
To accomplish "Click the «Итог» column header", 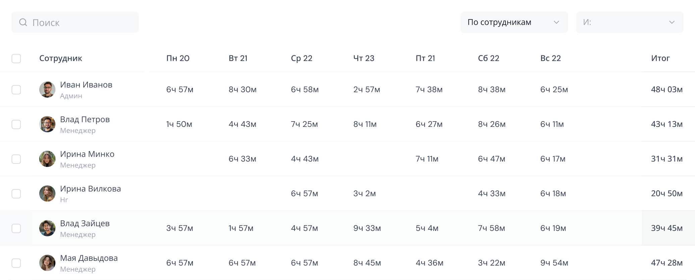I will click(660, 58).
